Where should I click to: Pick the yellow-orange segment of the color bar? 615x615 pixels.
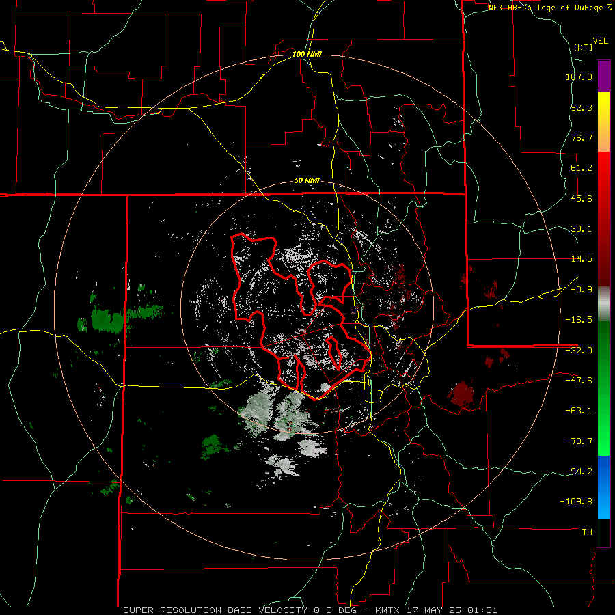pos(603,122)
